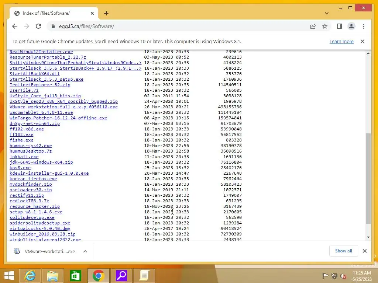Open File Explorer from taskbar

coord(52,276)
